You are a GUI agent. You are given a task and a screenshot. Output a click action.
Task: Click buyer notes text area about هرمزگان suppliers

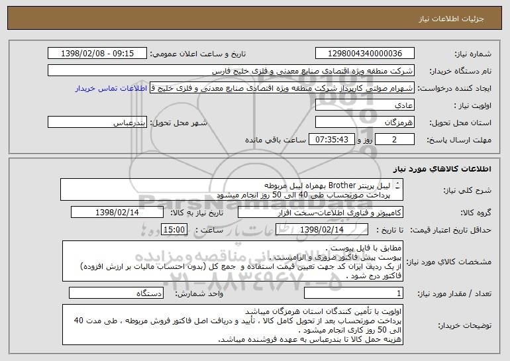pyautogui.click(x=232, y=325)
